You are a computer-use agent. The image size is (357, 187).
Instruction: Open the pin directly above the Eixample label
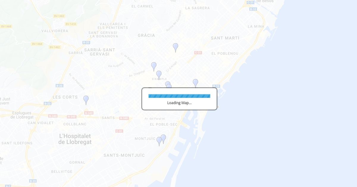[x=159, y=75]
